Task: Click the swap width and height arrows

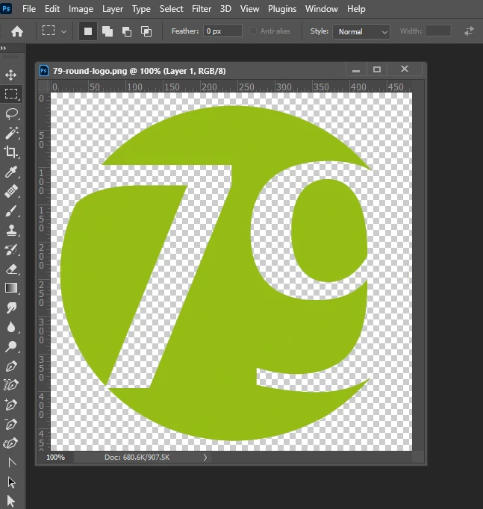Action: (469, 31)
